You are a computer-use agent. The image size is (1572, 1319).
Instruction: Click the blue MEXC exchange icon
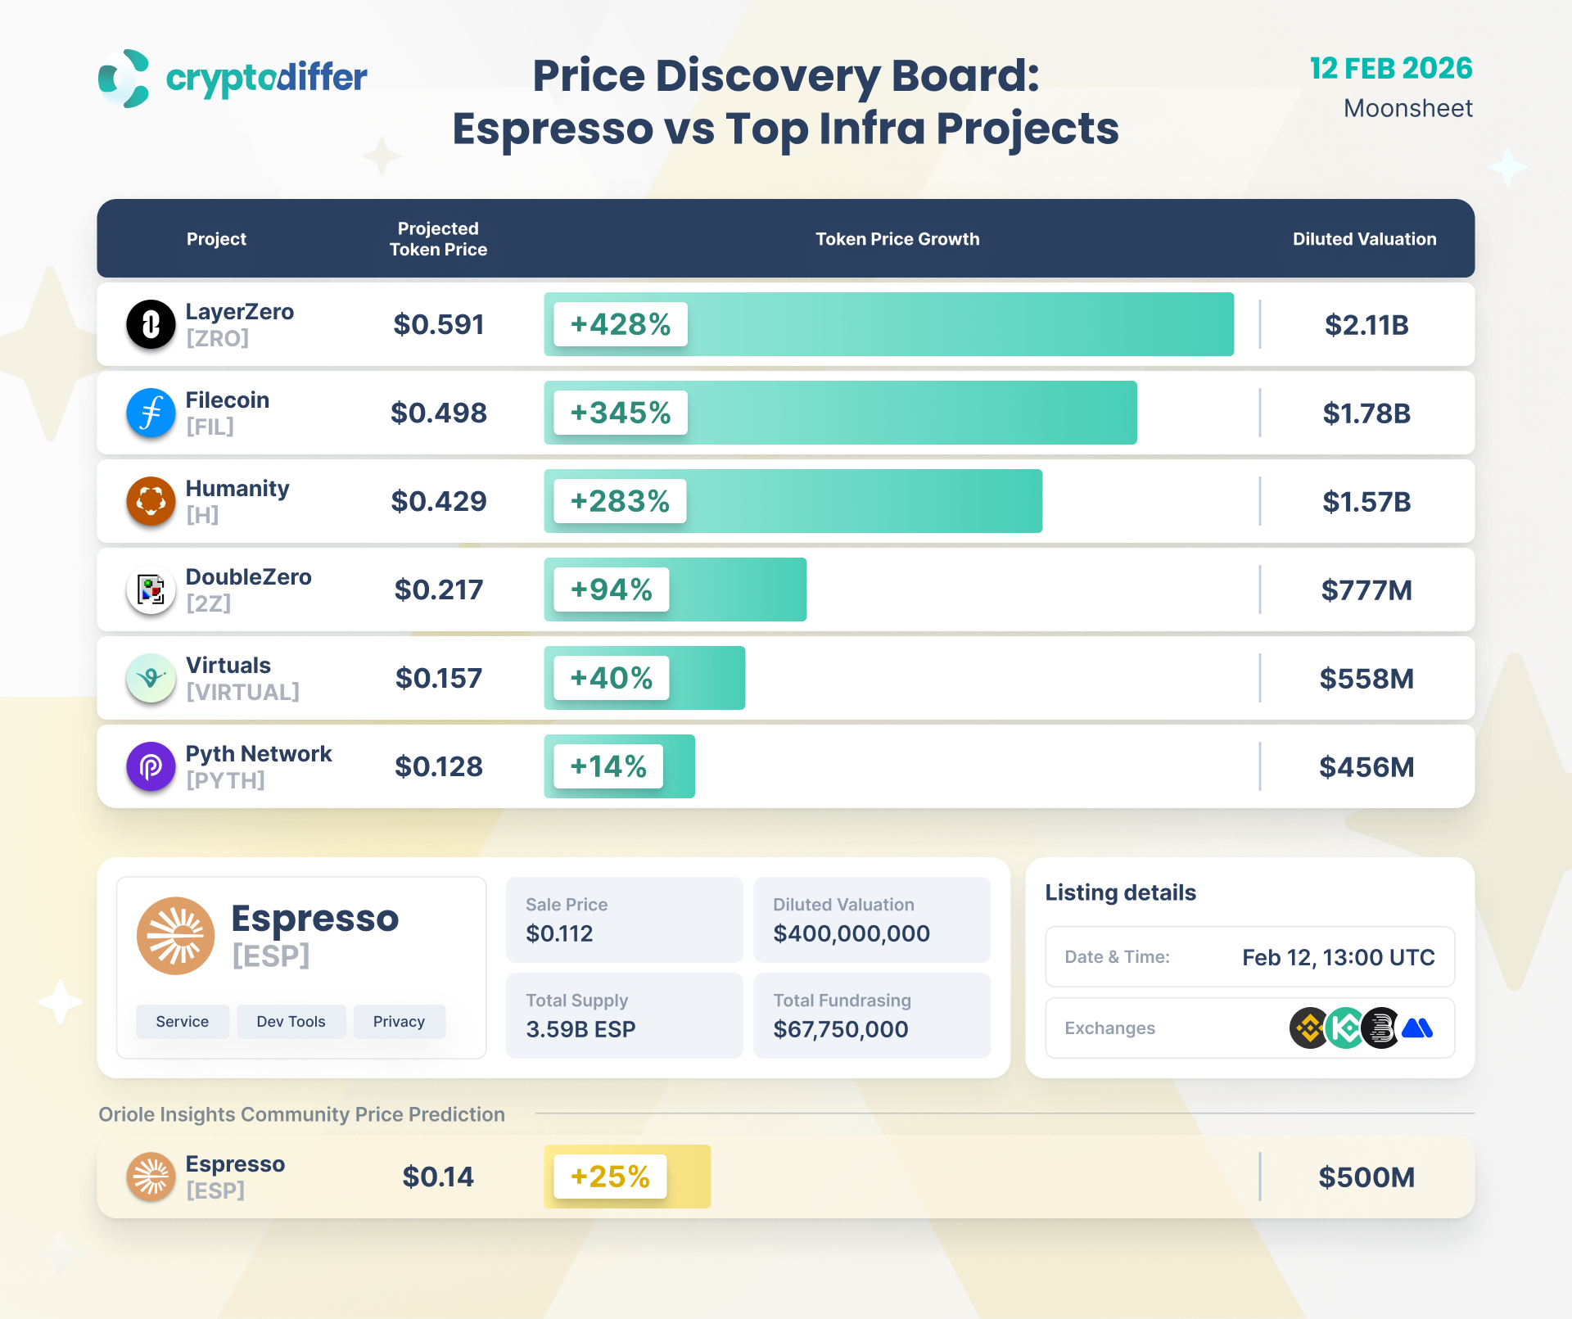point(1417,1028)
